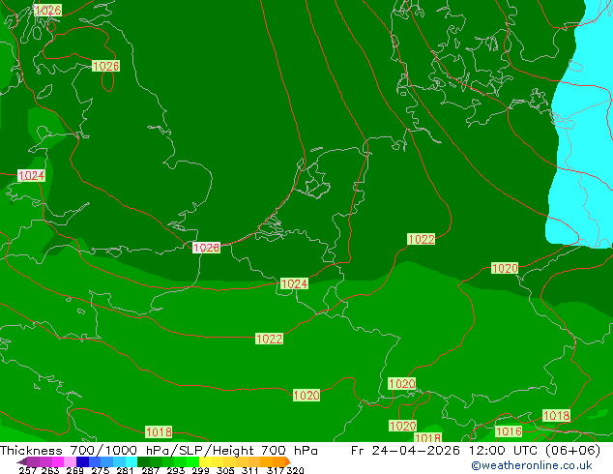
Task: Click the 1026 label at the top-left map corner
Action: 47,11
